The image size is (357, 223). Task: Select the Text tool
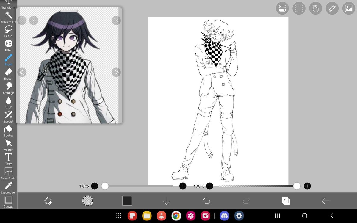click(x=8, y=159)
